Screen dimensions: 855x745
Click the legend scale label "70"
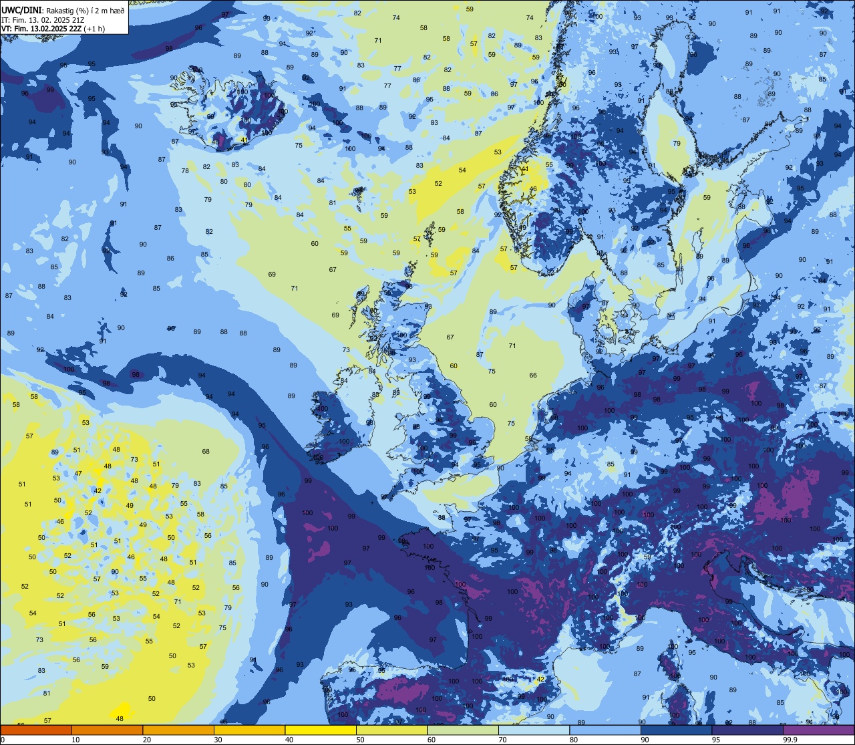[503, 740]
